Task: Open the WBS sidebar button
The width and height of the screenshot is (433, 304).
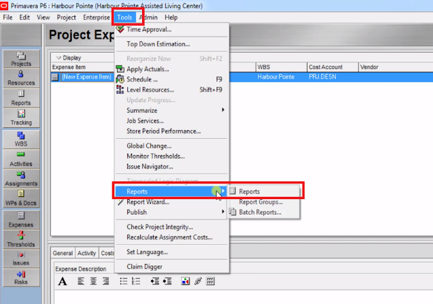Action: (21, 139)
